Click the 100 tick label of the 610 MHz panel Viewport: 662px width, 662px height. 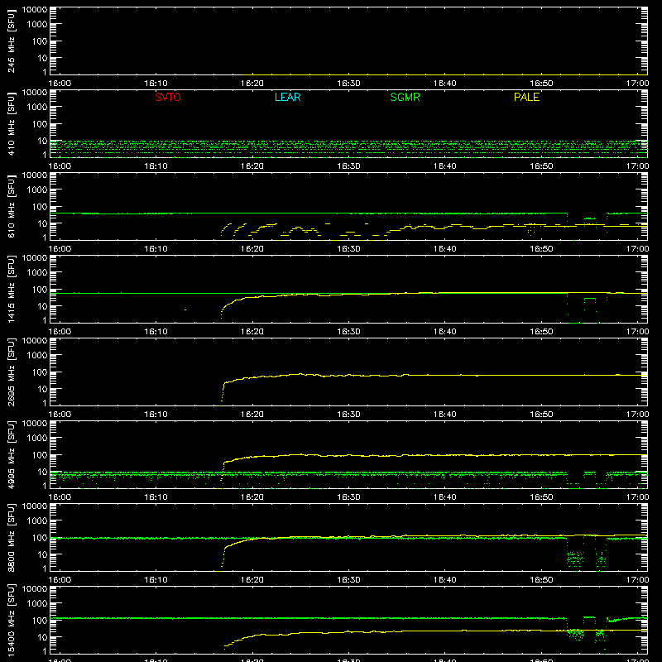(x=40, y=207)
